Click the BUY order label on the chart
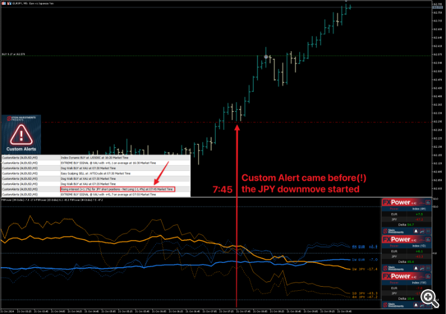Viewport: 446px width, 314px height. [13, 54]
